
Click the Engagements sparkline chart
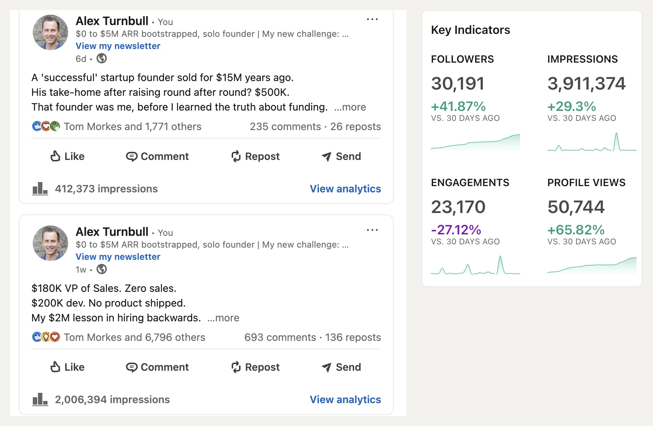[x=475, y=265]
